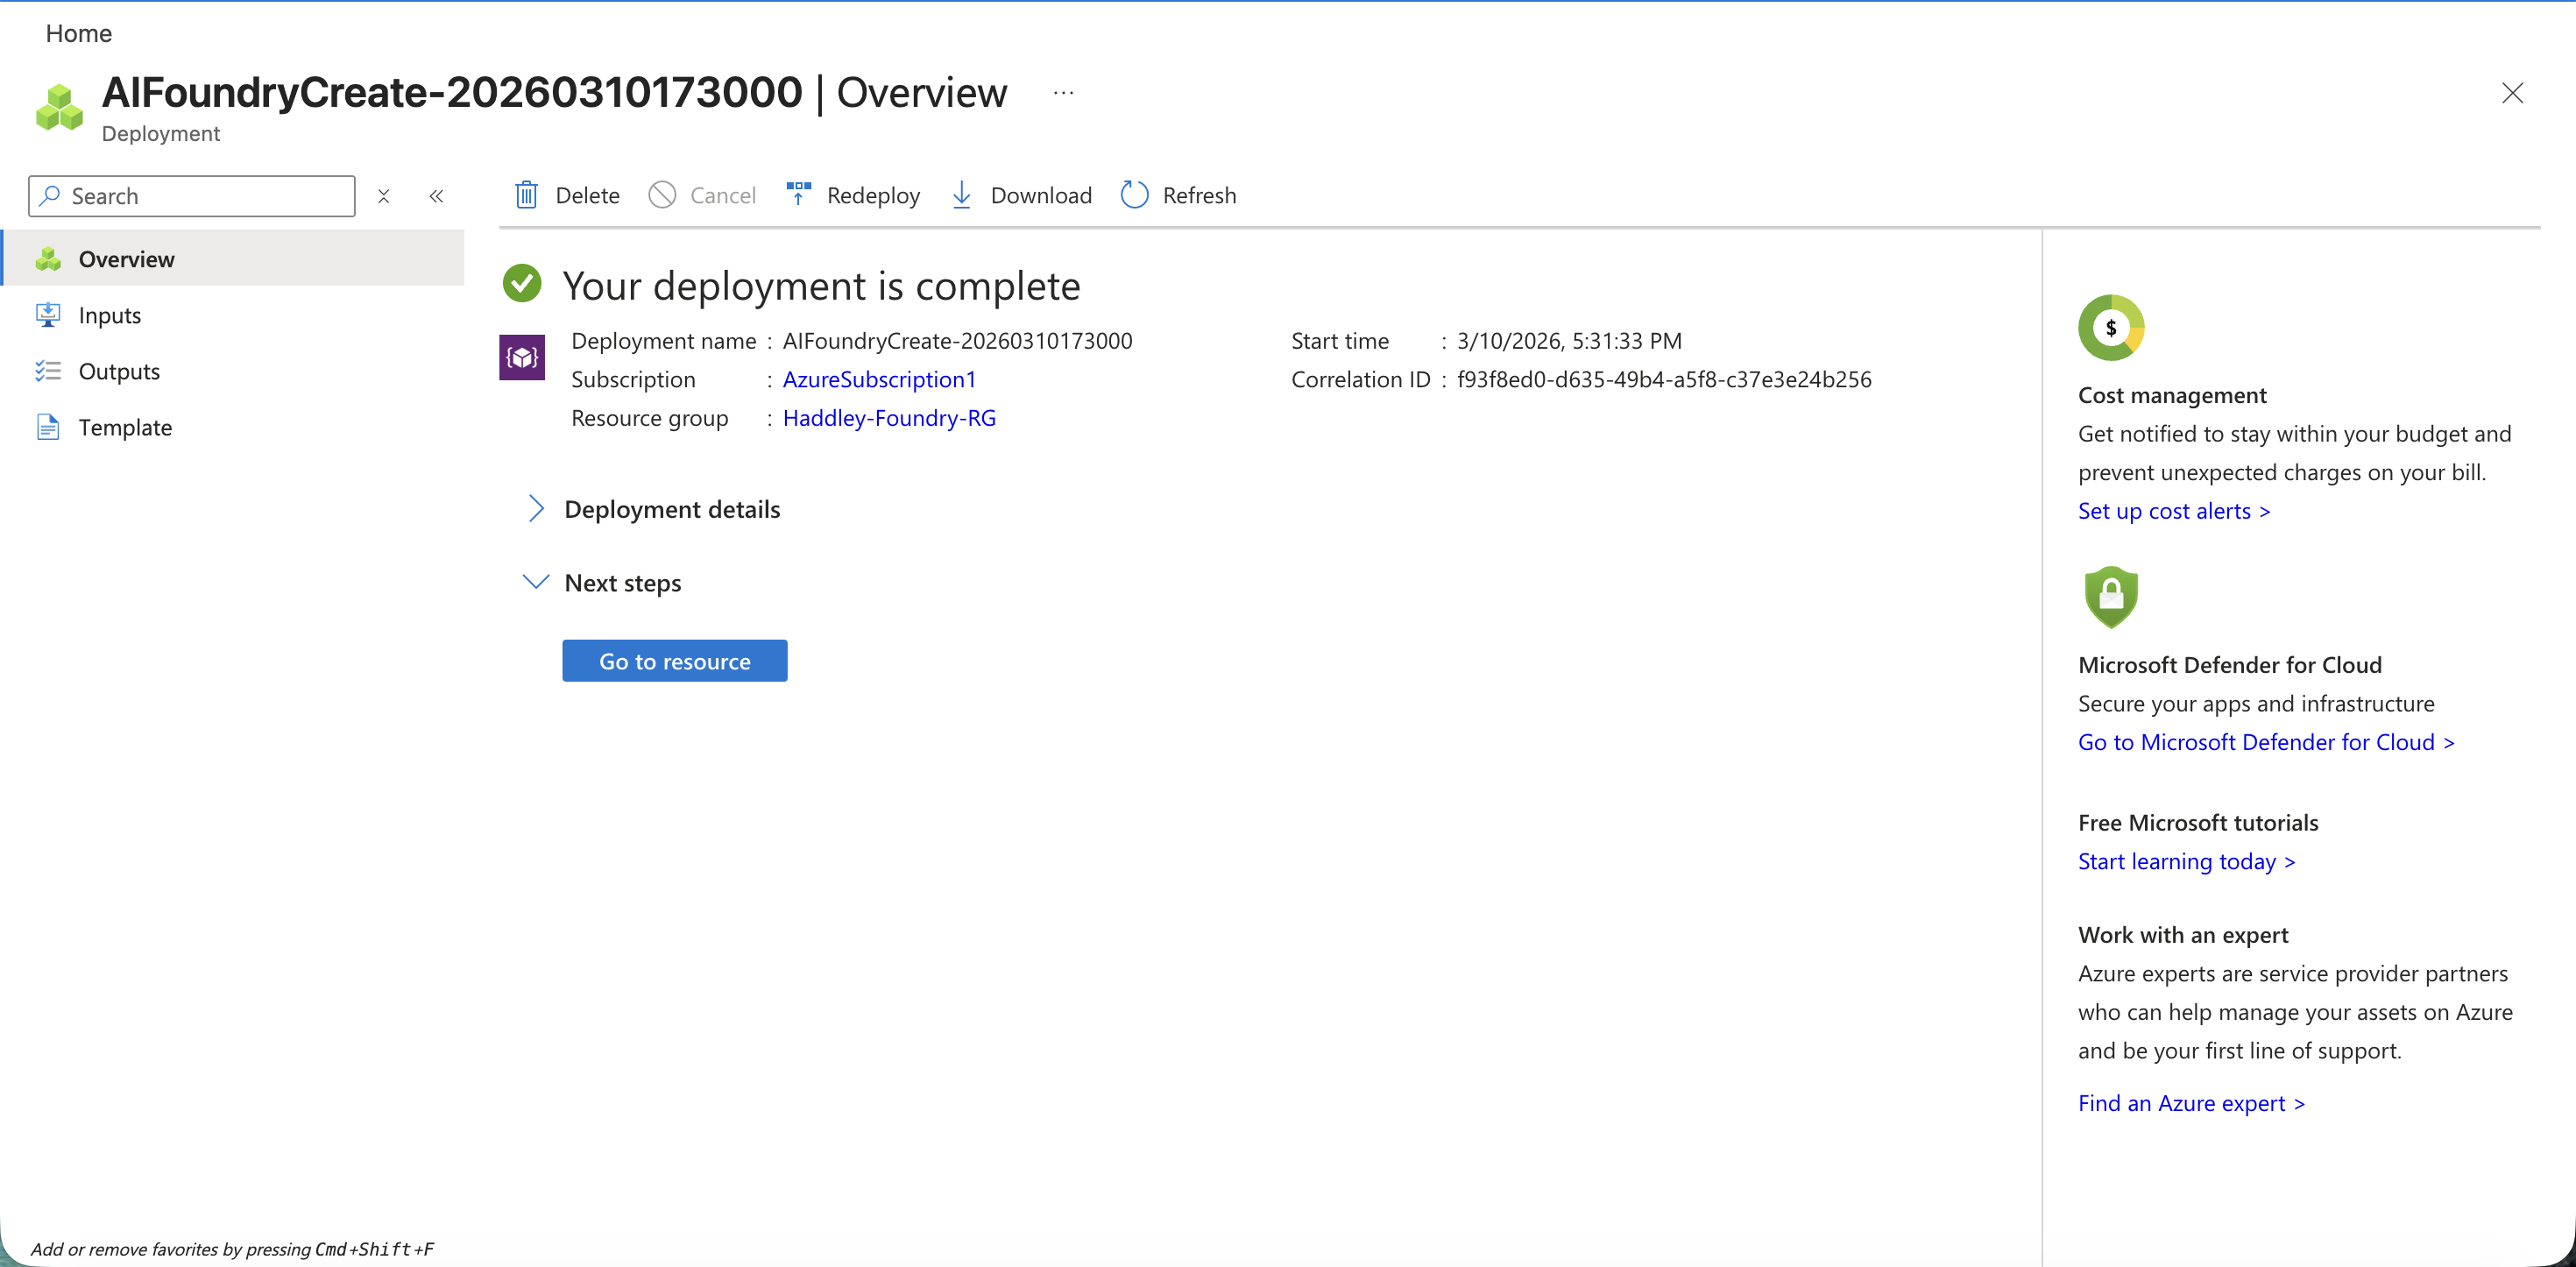This screenshot has width=2576, height=1267.
Task: Clear the search box with the X icon
Action: 384,196
